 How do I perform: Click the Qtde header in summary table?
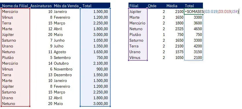(x=152, y=6)
